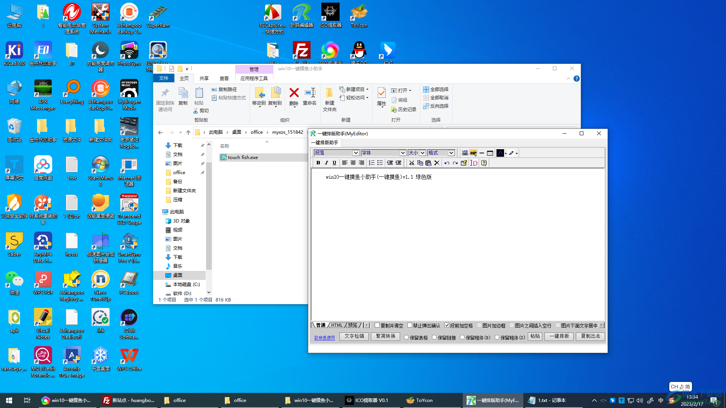Click the HTML tab in editor

click(x=337, y=325)
